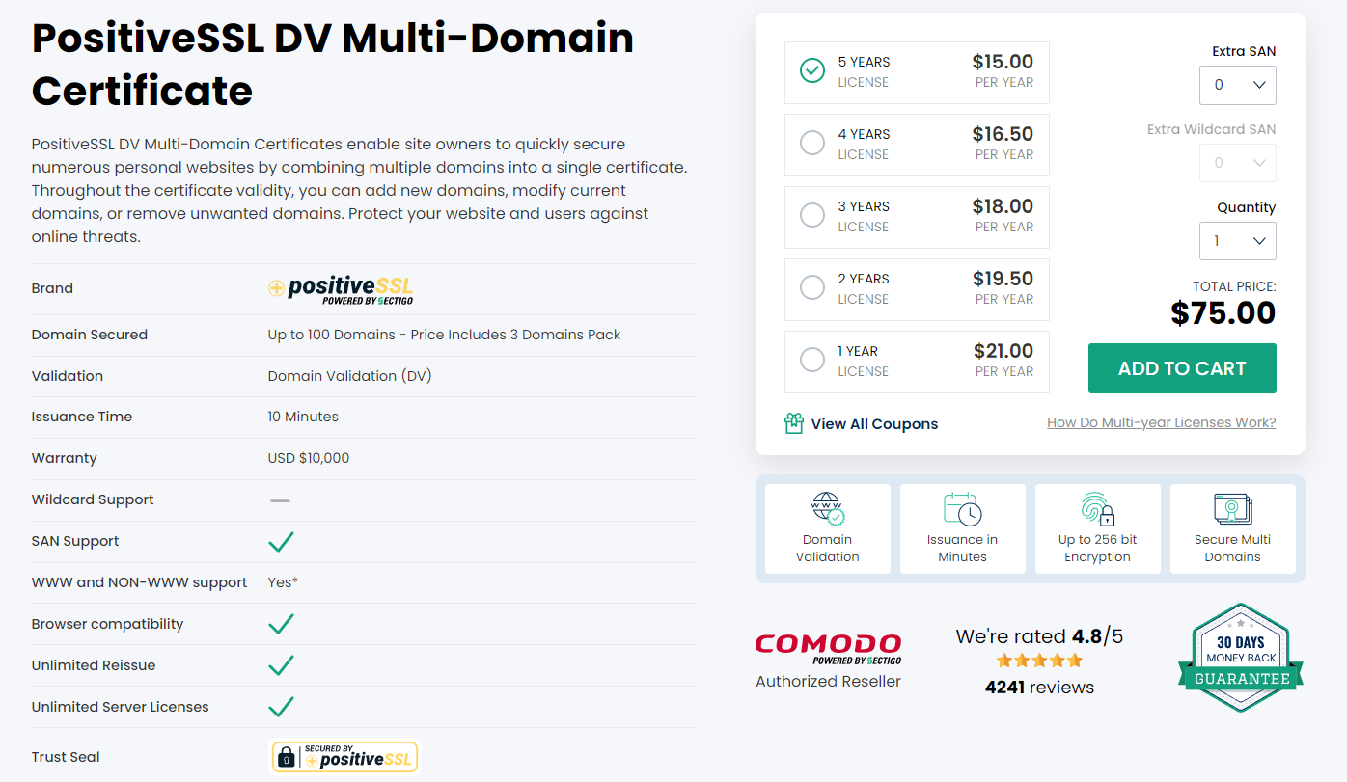The height and width of the screenshot is (782, 1347).
Task: Click the Wildcard Support row label
Action: coord(93,499)
